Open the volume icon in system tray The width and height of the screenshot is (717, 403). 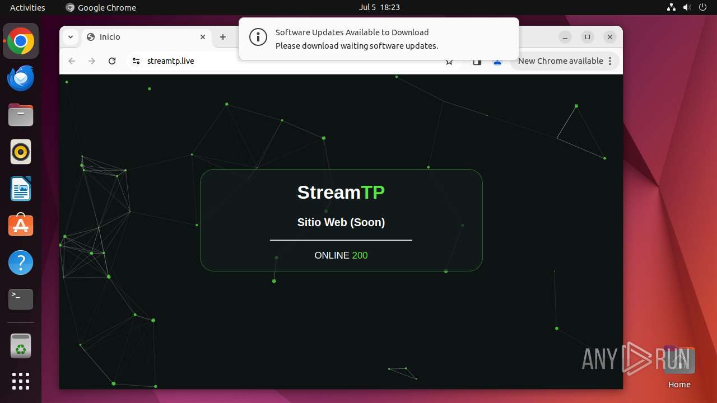pyautogui.click(x=687, y=7)
